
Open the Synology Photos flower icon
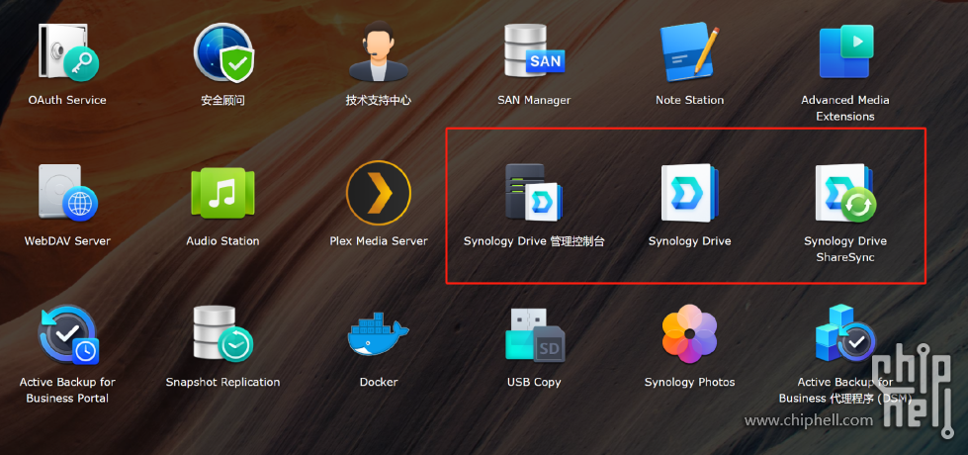[x=689, y=334]
